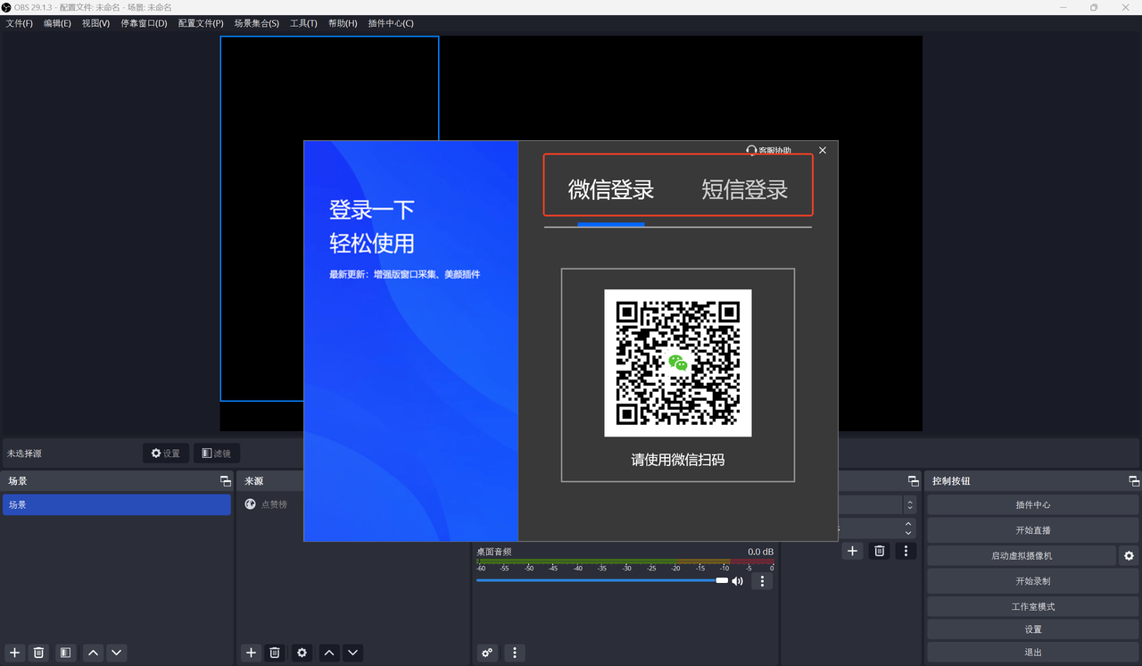Open the 编辑(E) menu
1142x666 pixels.
pyautogui.click(x=57, y=23)
